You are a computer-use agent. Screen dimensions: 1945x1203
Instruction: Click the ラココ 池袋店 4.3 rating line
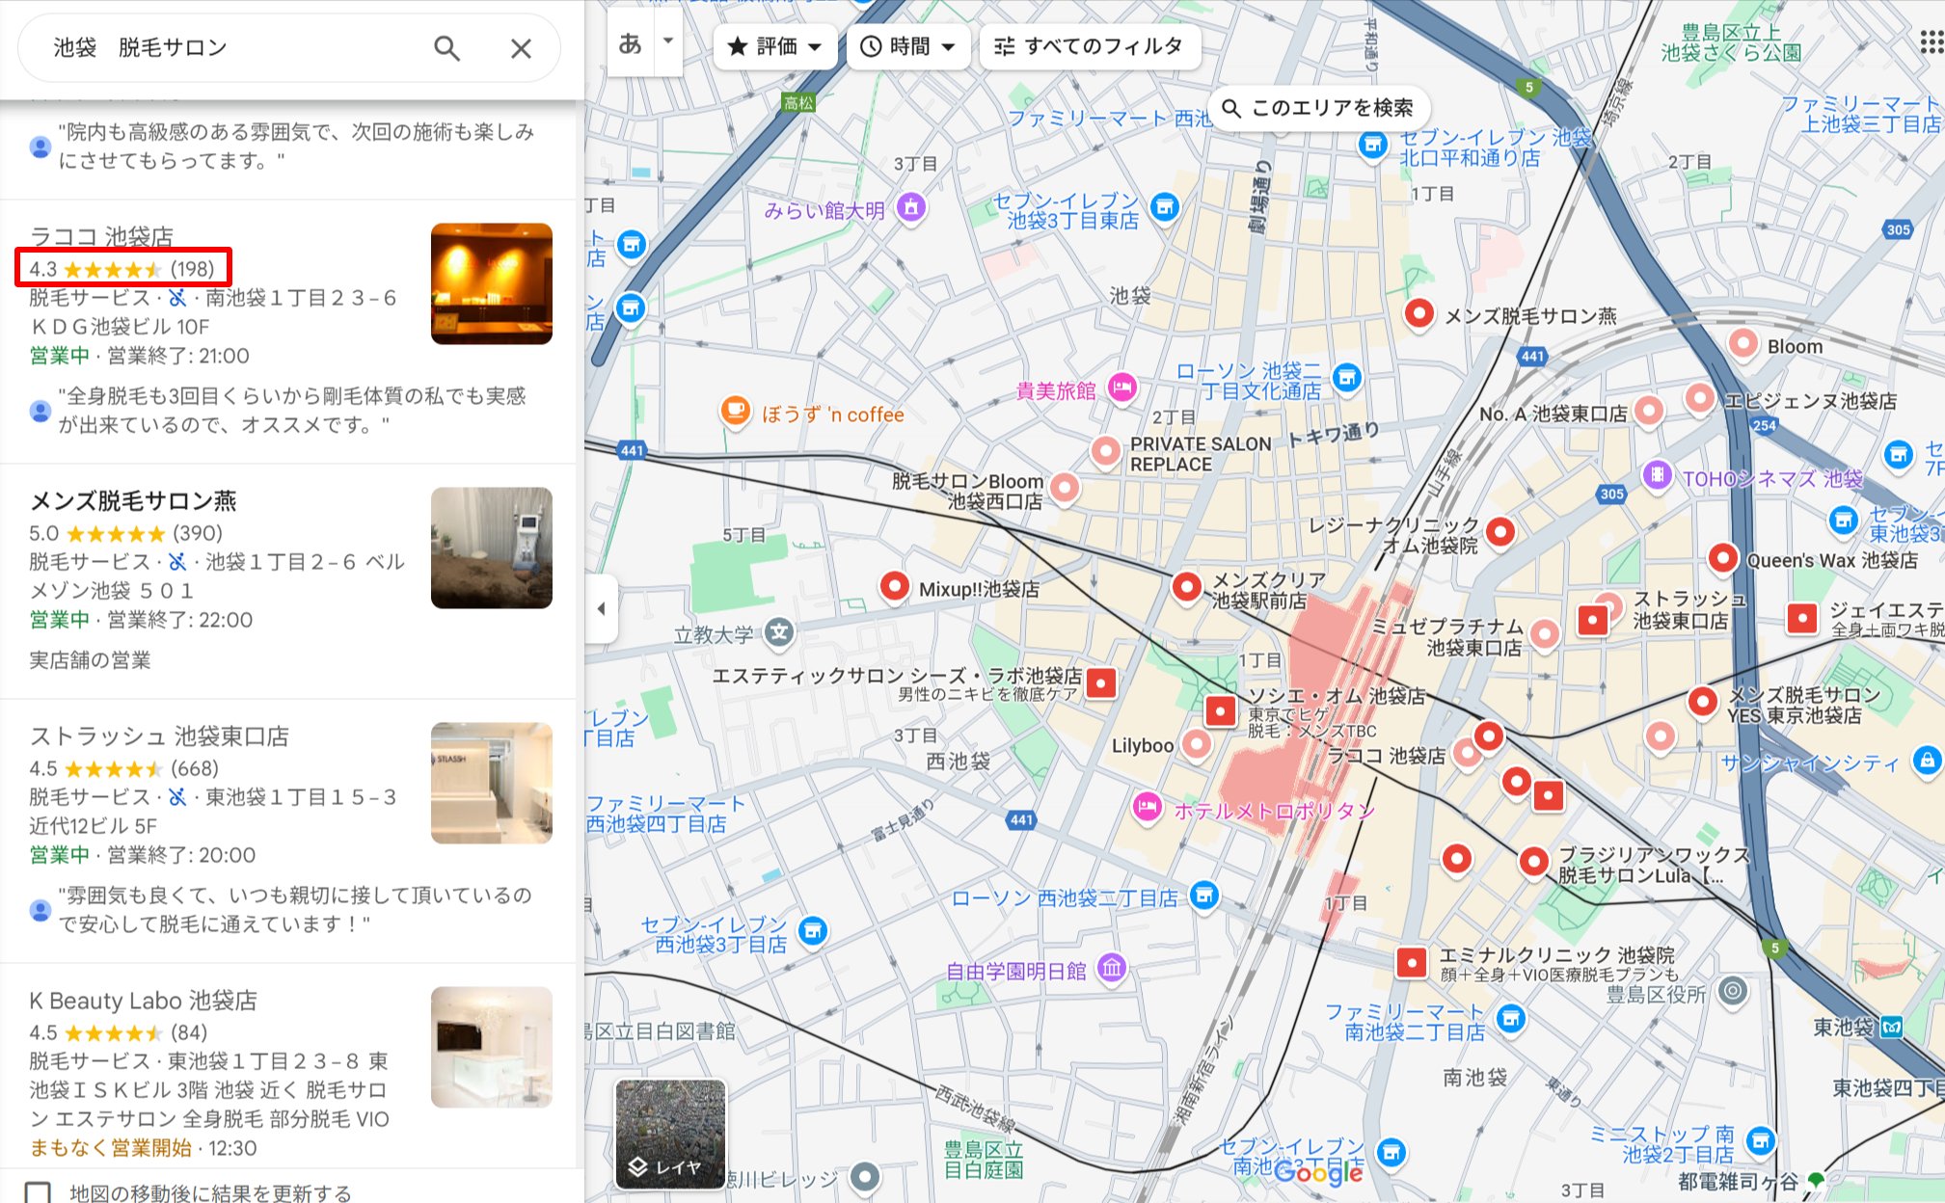[122, 268]
